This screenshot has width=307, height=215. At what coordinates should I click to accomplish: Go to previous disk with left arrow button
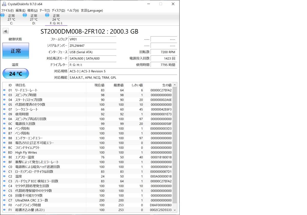tap(6, 31)
